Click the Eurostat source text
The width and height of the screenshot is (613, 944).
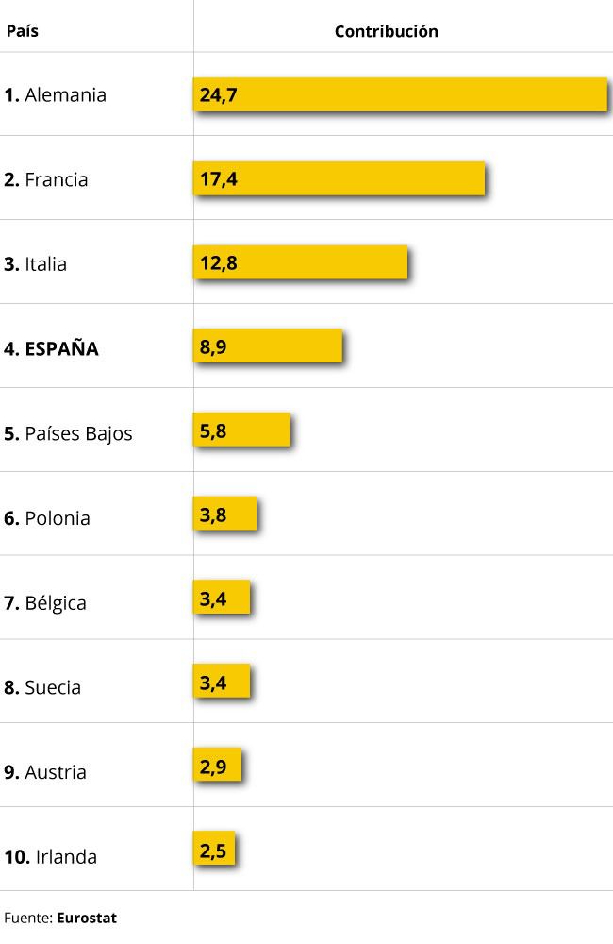(x=87, y=919)
